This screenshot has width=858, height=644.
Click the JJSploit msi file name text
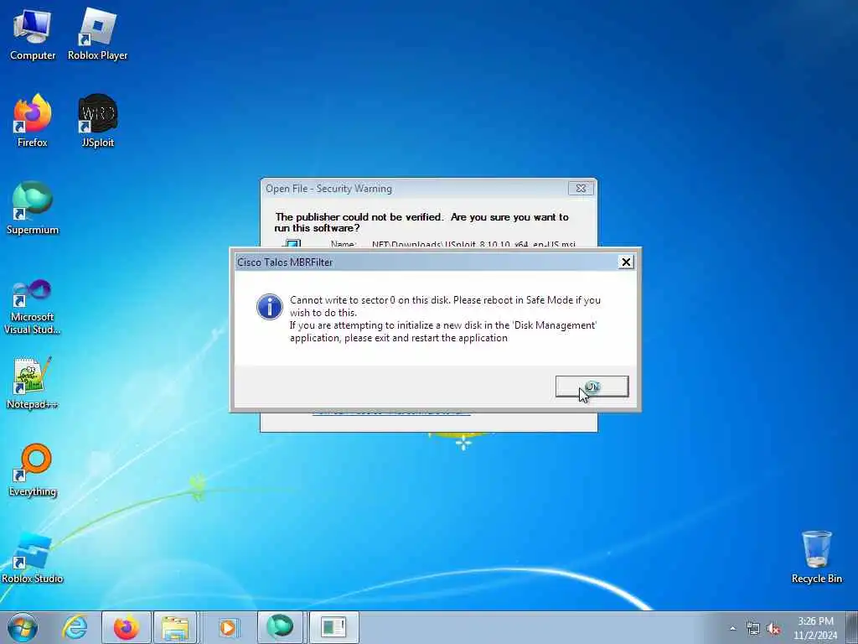point(474,244)
